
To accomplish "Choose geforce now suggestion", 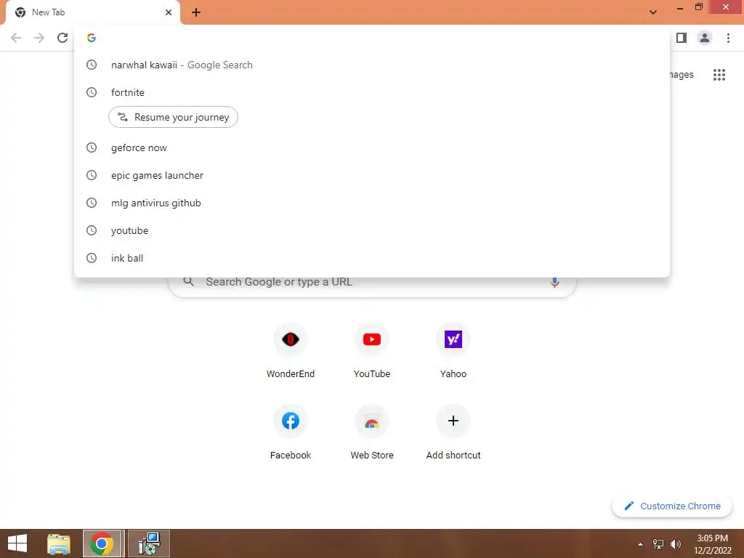I will point(372,148).
